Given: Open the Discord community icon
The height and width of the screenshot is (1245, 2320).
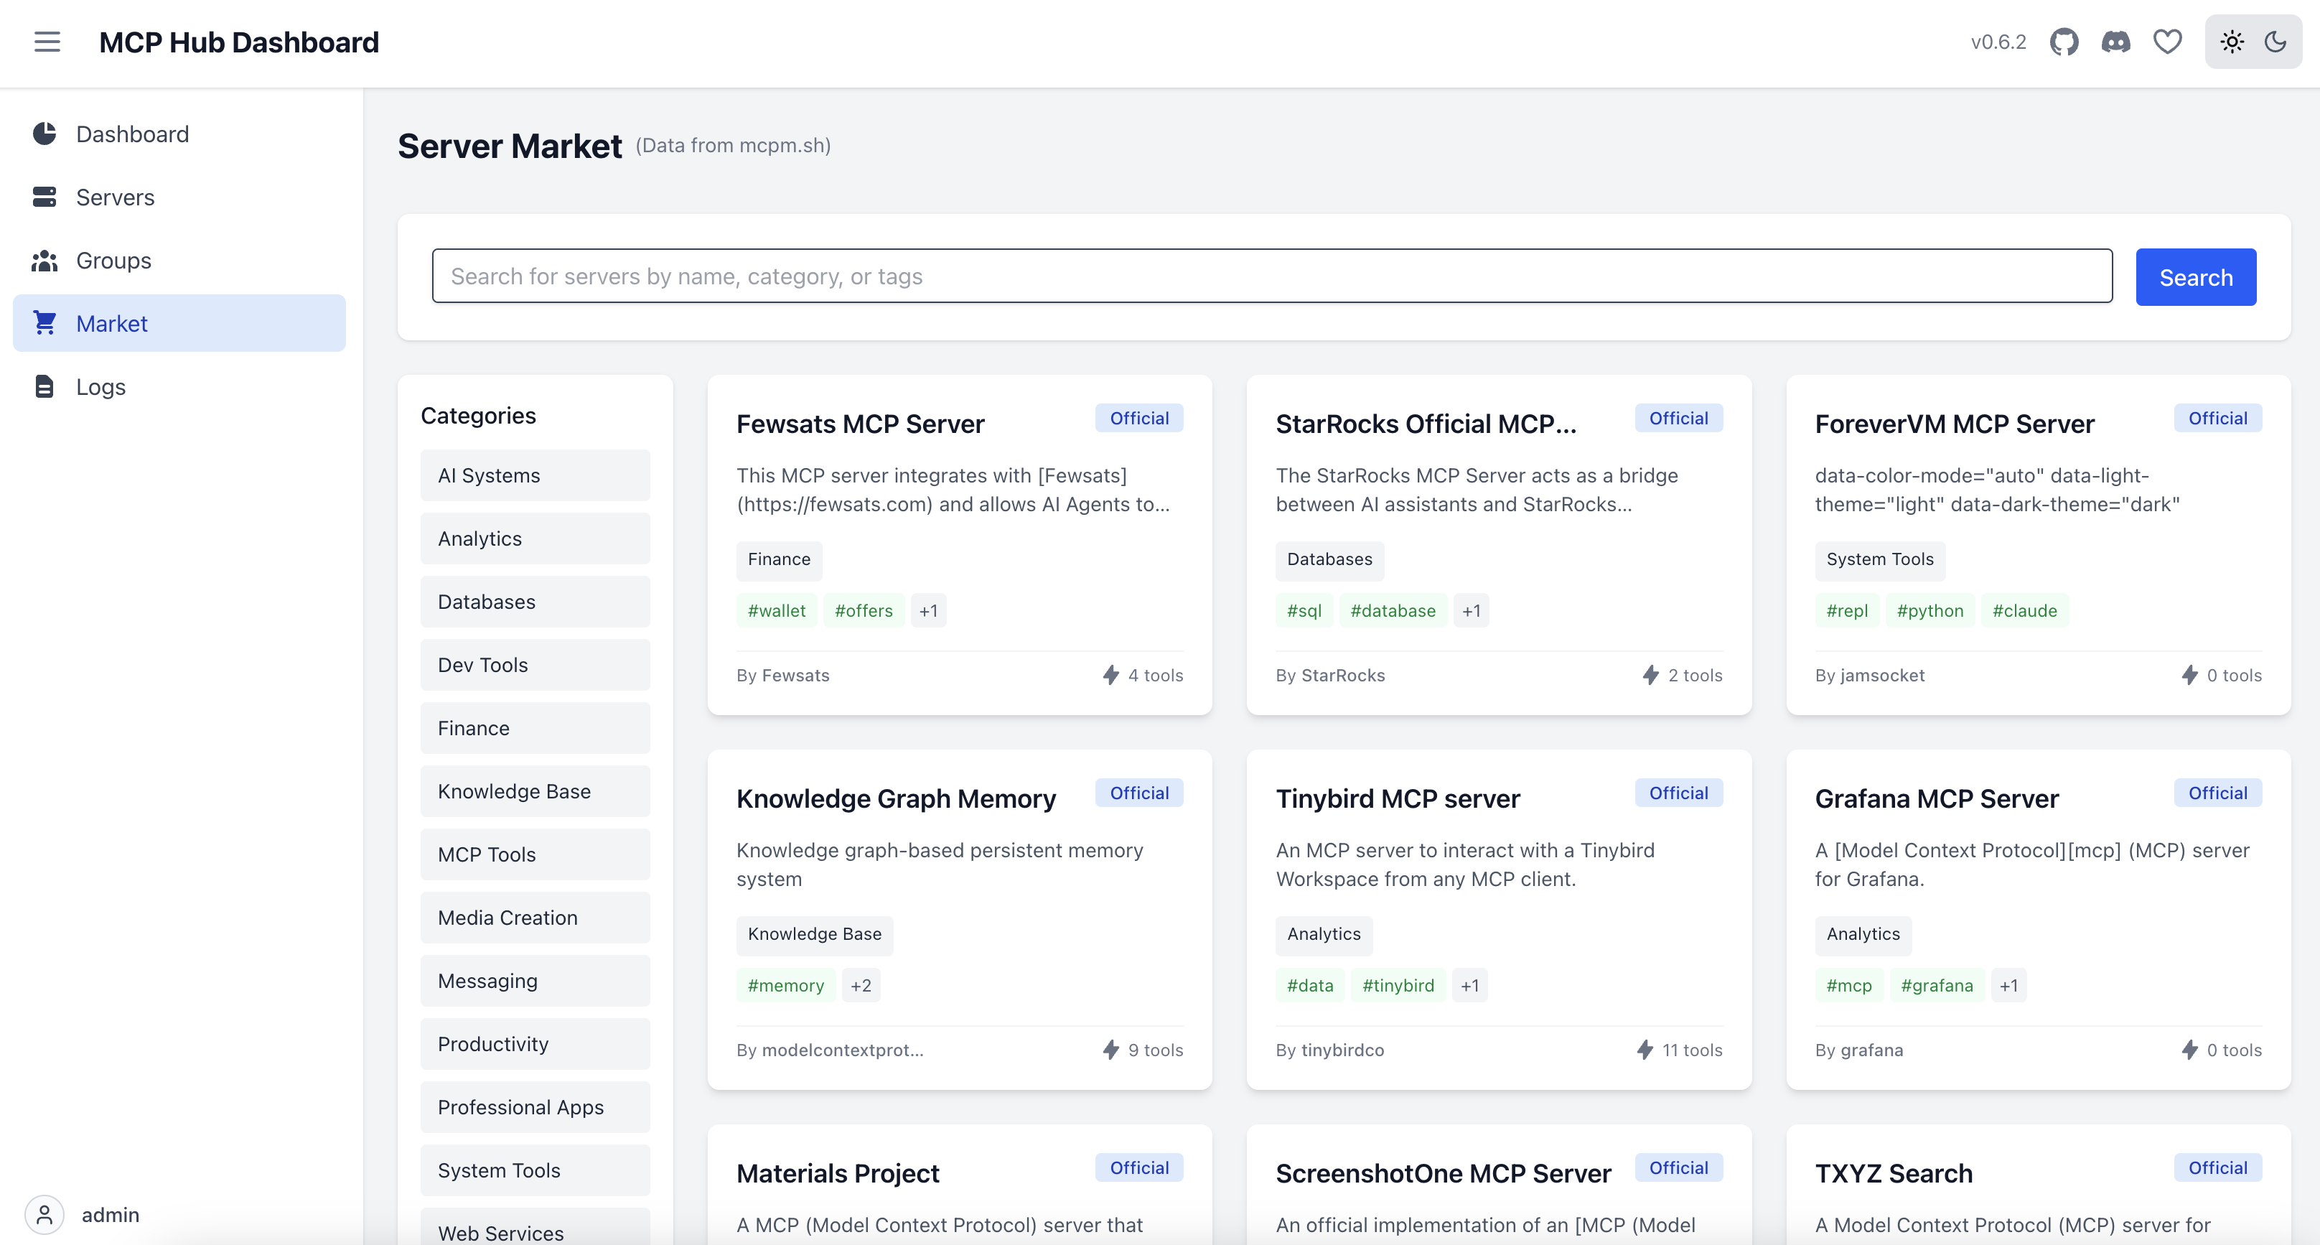Looking at the screenshot, I should point(2115,42).
